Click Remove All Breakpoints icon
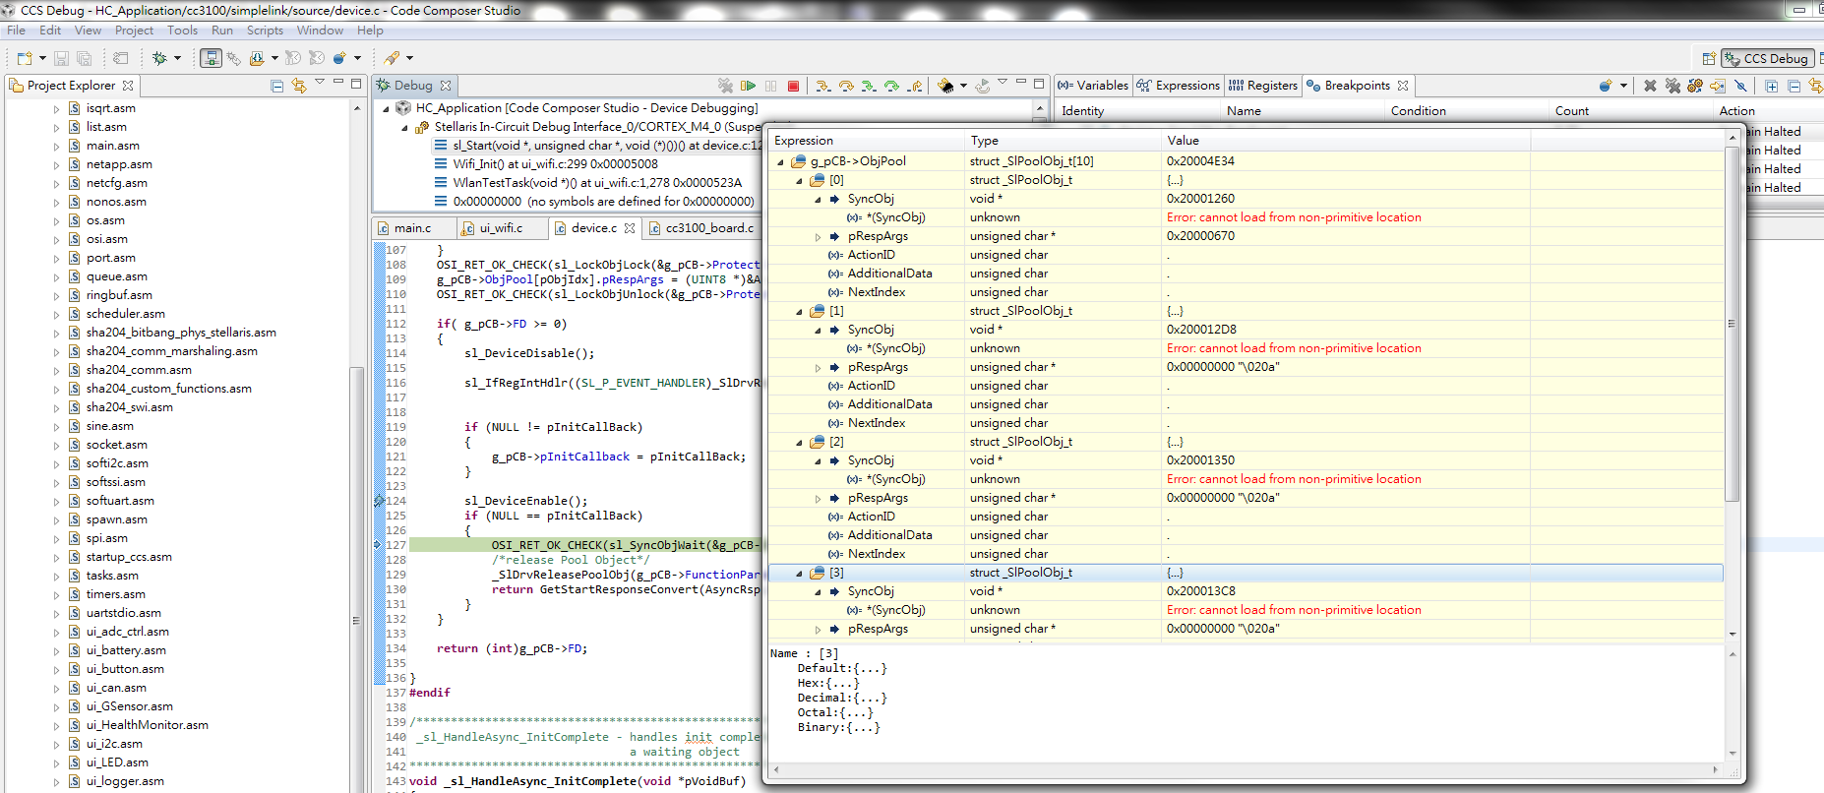 [x=1672, y=86]
